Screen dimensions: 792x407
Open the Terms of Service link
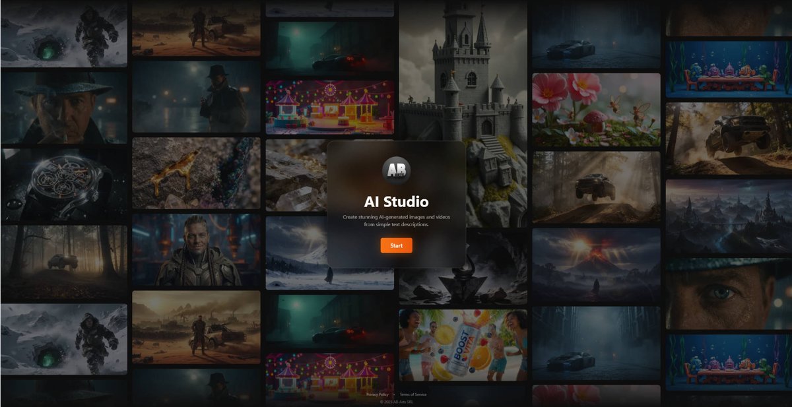[413, 394]
